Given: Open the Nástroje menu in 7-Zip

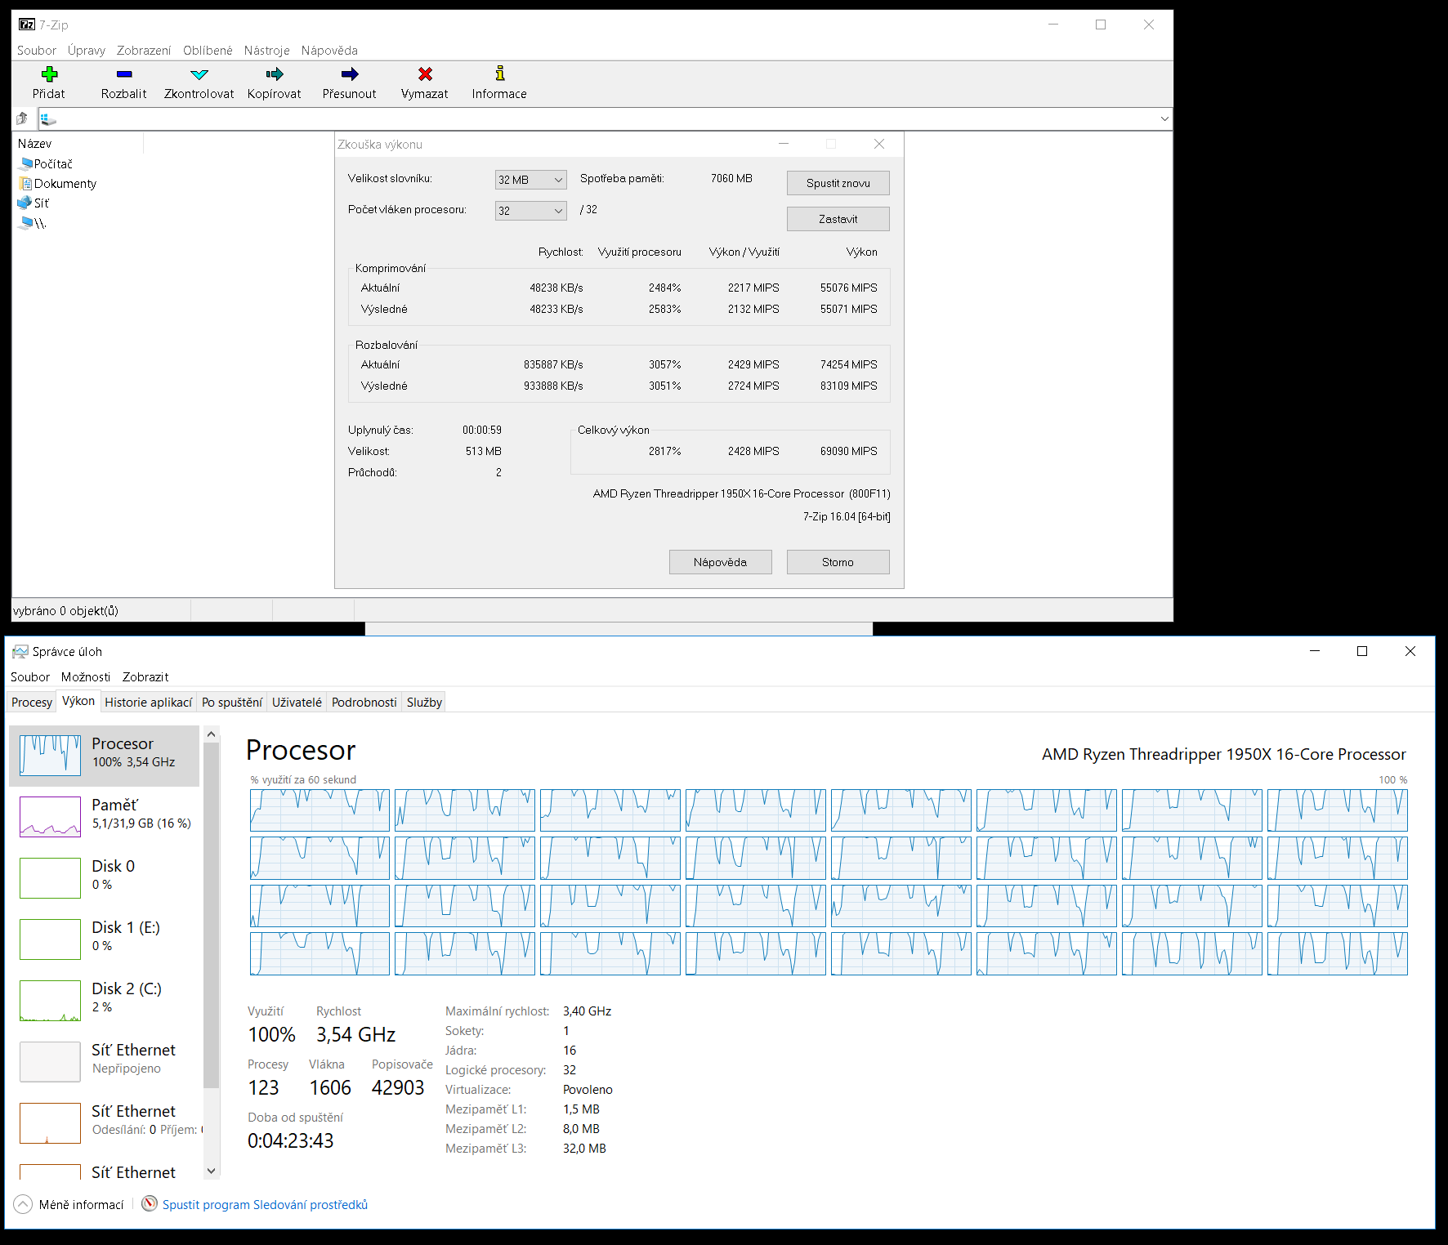Looking at the screenshot, I should pos(266,51).
